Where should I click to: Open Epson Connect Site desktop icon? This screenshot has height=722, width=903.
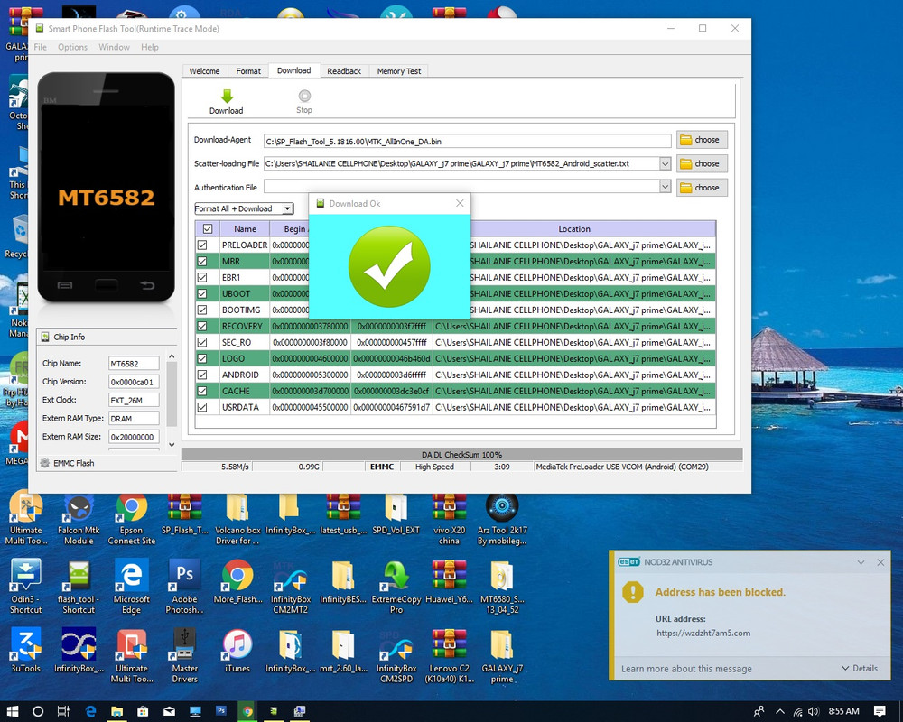131,519
